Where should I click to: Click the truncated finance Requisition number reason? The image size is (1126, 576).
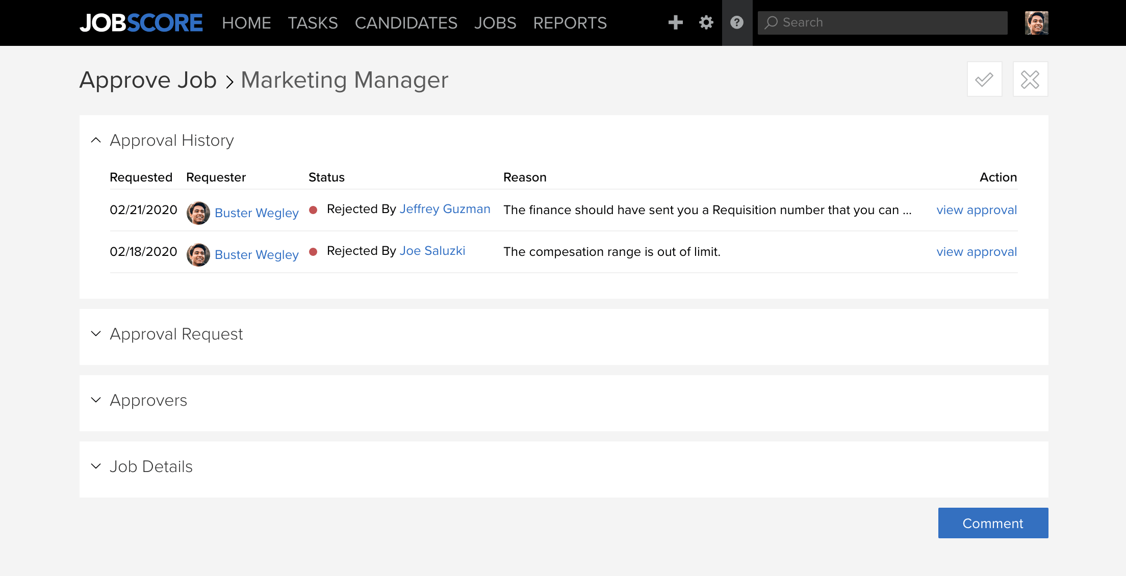pyautogui.click(x=707, y=210)
